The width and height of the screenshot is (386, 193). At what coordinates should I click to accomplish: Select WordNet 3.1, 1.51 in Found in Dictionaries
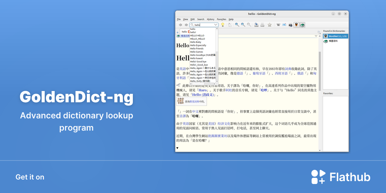[x=335, y=36]
